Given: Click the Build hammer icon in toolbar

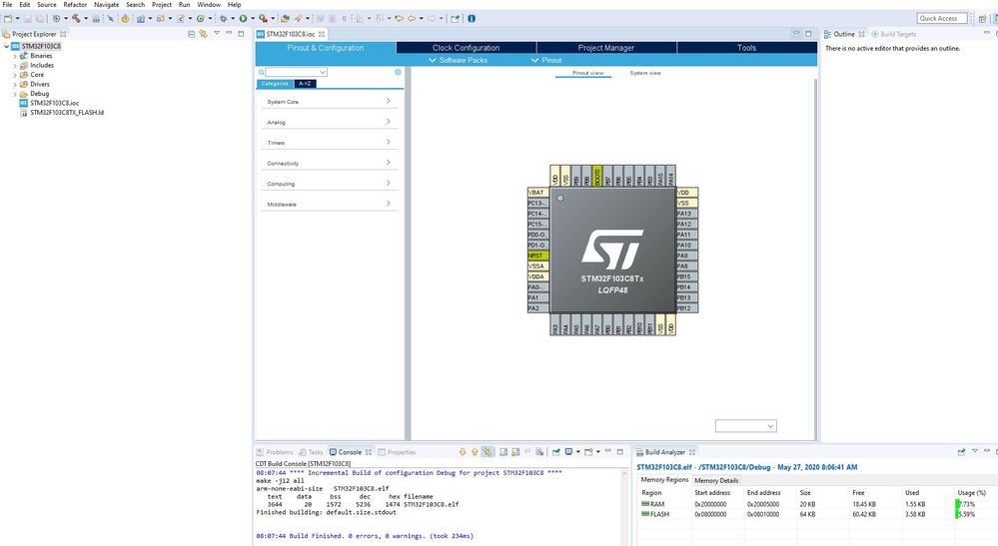Looking at the screenshot, I should coord(77,18).
